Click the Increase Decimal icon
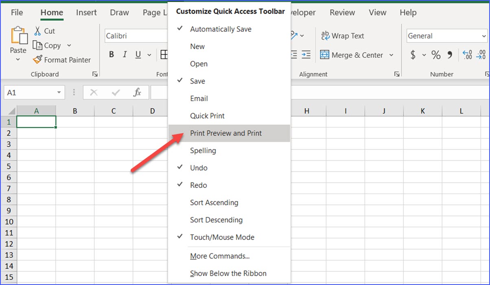Screen dimensions: 490x285 467,55
